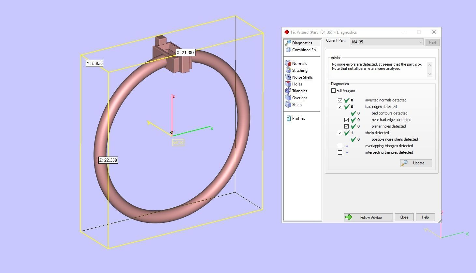The width and height of the screenshot is (476, 273).
Task: Click the Close button in the wizard
Action: [x=404, y=217]
